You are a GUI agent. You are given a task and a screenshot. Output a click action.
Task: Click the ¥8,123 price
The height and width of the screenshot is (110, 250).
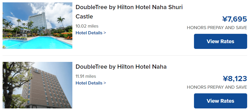(x=235, y=79)
